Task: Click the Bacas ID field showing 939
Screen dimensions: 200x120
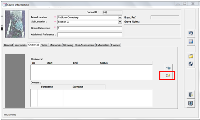Action: point(112,12)
